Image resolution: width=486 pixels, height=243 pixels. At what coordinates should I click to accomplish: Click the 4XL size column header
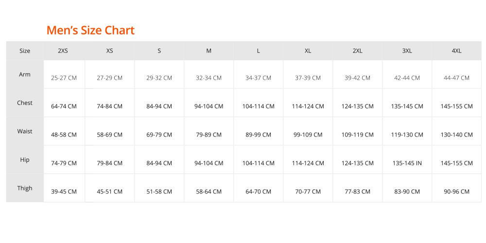(x=456, y=51)
